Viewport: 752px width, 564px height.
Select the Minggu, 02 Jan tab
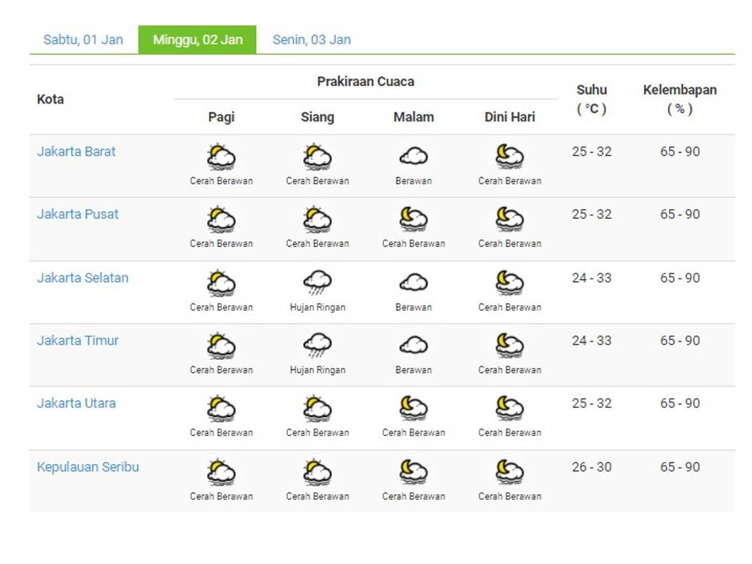198,40
